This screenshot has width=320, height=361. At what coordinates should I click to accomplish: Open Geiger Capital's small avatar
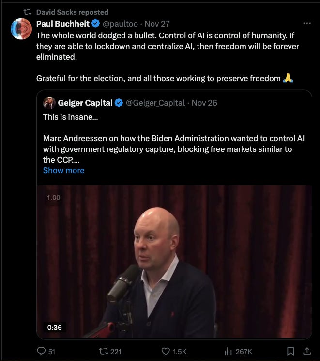click(x=49, y=103)
